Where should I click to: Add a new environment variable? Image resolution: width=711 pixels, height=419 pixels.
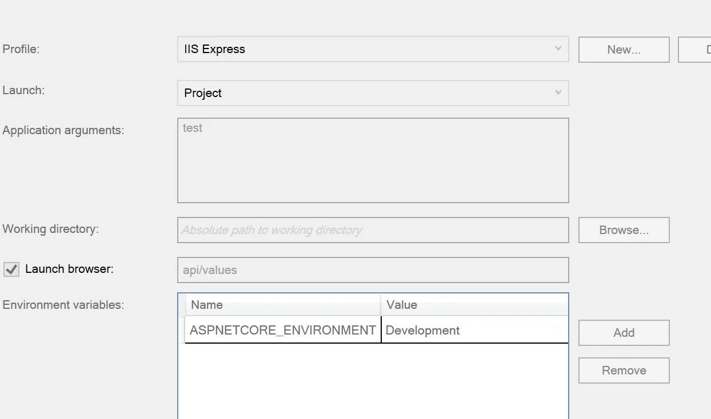624,333
